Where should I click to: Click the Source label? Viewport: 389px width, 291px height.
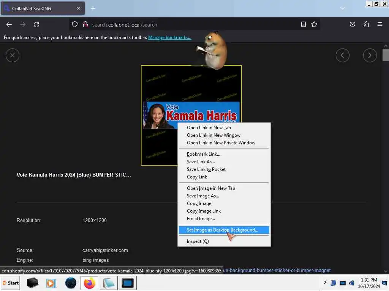(x=25, y=250)
